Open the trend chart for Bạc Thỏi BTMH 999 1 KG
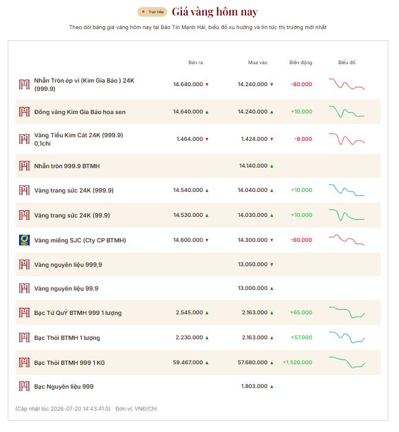399x432 pixels. [347, 362]
